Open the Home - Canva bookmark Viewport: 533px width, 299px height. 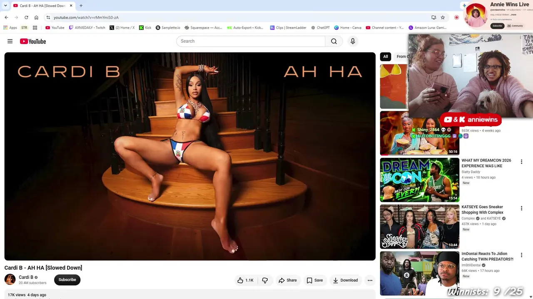click(348, 28)
